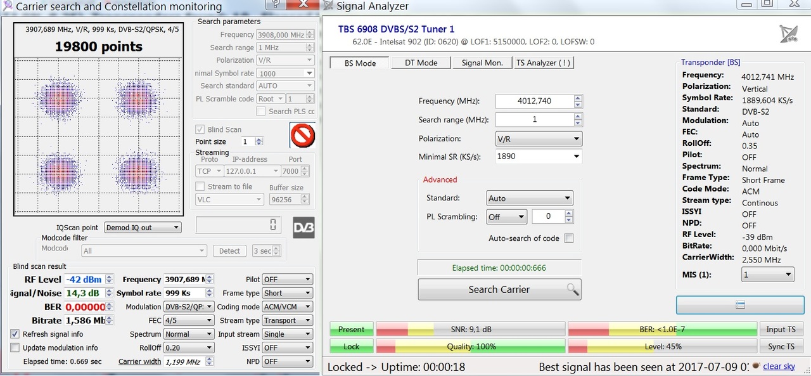The image size is (811, 376).
Task: Click the DVB logo icon
Action: [x=303, y=228]
